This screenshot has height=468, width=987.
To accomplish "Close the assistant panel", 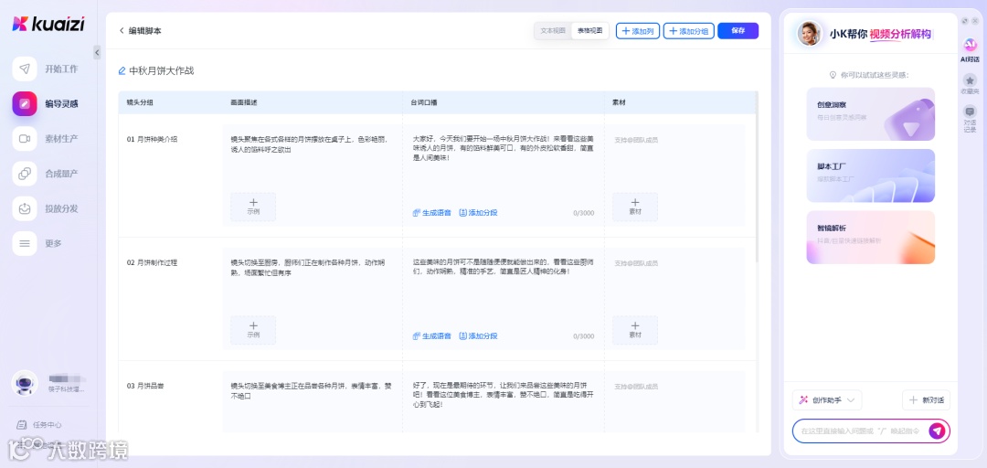I will point(975,21).
